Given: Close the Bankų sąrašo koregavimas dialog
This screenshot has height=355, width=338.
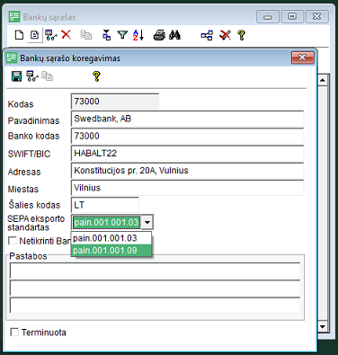Looking at the screenshot, I should [303, 58].
